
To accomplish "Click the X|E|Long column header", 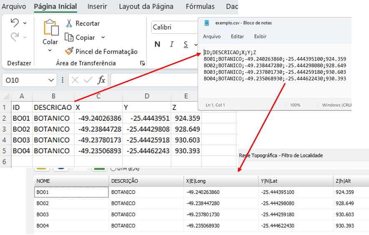I will coord(221,181).
